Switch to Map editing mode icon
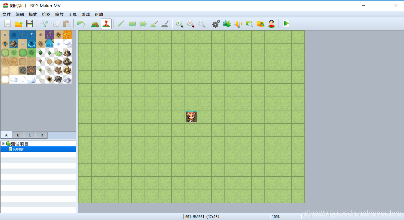This screenshot has width=404, height=220. click(x=95, y=24)
